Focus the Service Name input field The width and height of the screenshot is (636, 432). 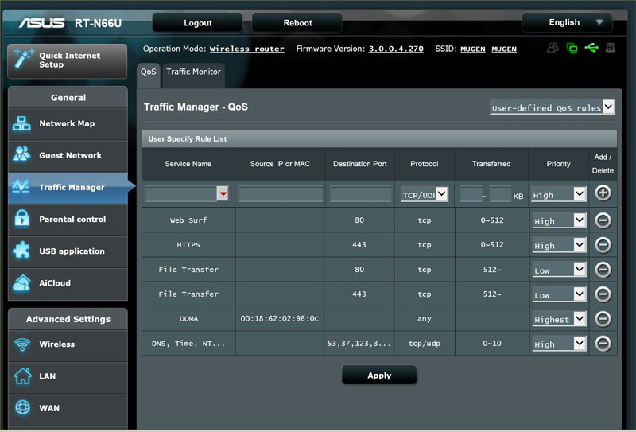click(x=181, y=193)
